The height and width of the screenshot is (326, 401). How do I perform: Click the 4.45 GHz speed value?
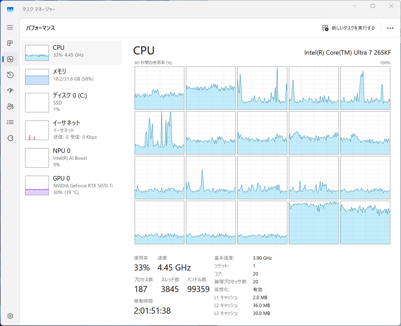pyautogui.click(x=174, y=268)
